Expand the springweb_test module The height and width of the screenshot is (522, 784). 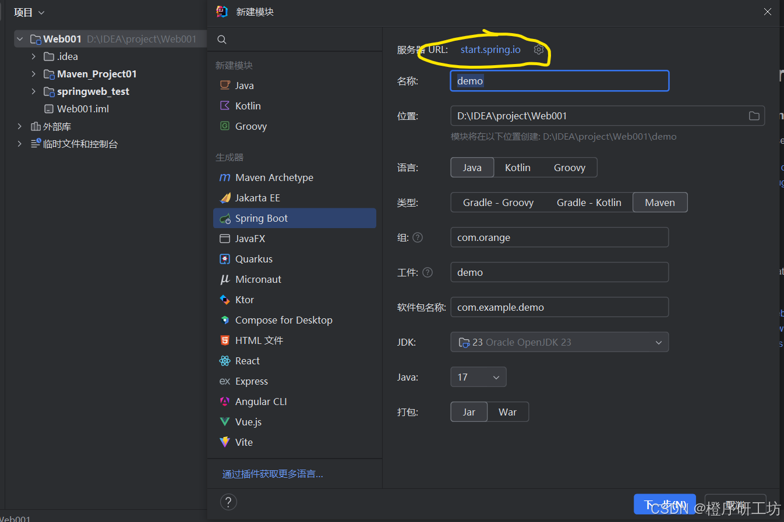click(x=34, y=91)
